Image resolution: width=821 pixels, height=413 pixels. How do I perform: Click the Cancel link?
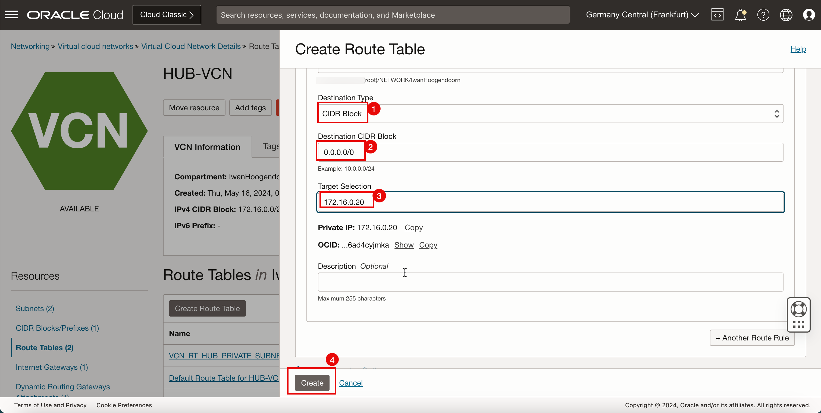pyautogui.click(x=351, y=383)
